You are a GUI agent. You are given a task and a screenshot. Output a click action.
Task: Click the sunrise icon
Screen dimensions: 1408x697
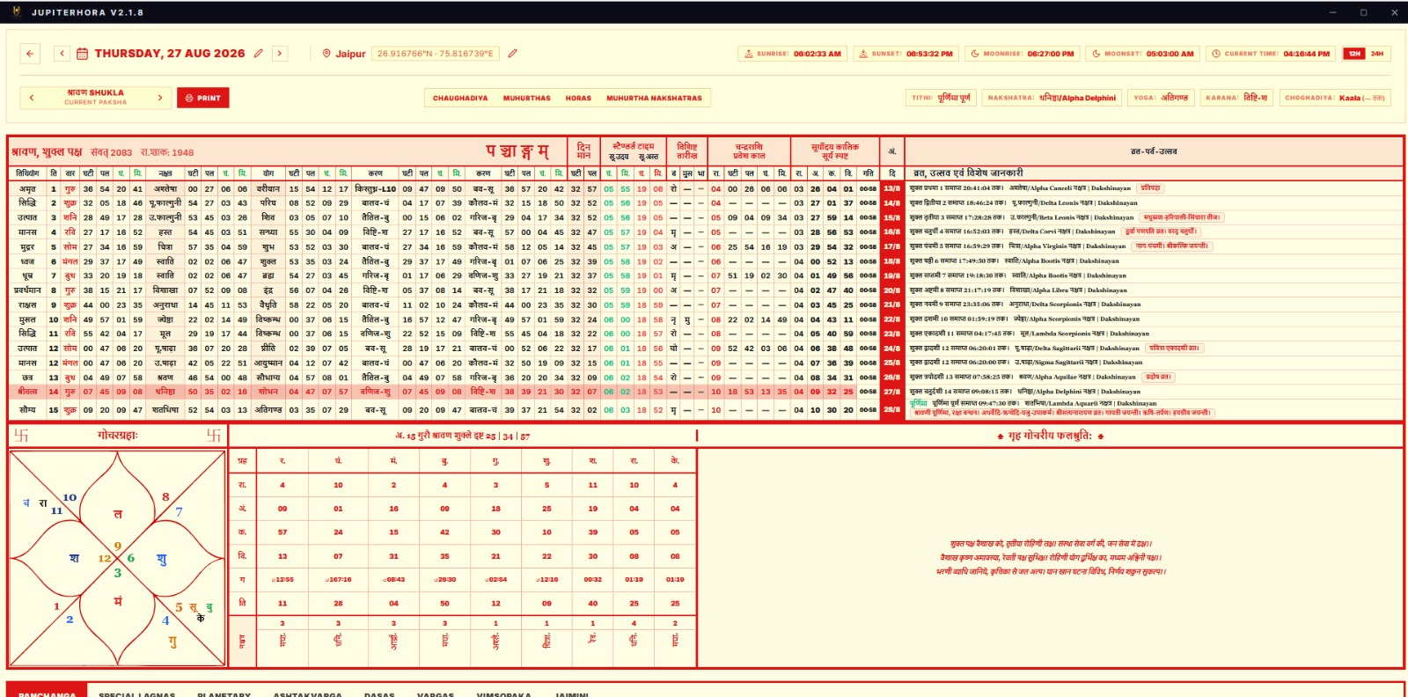pos(749,54)
